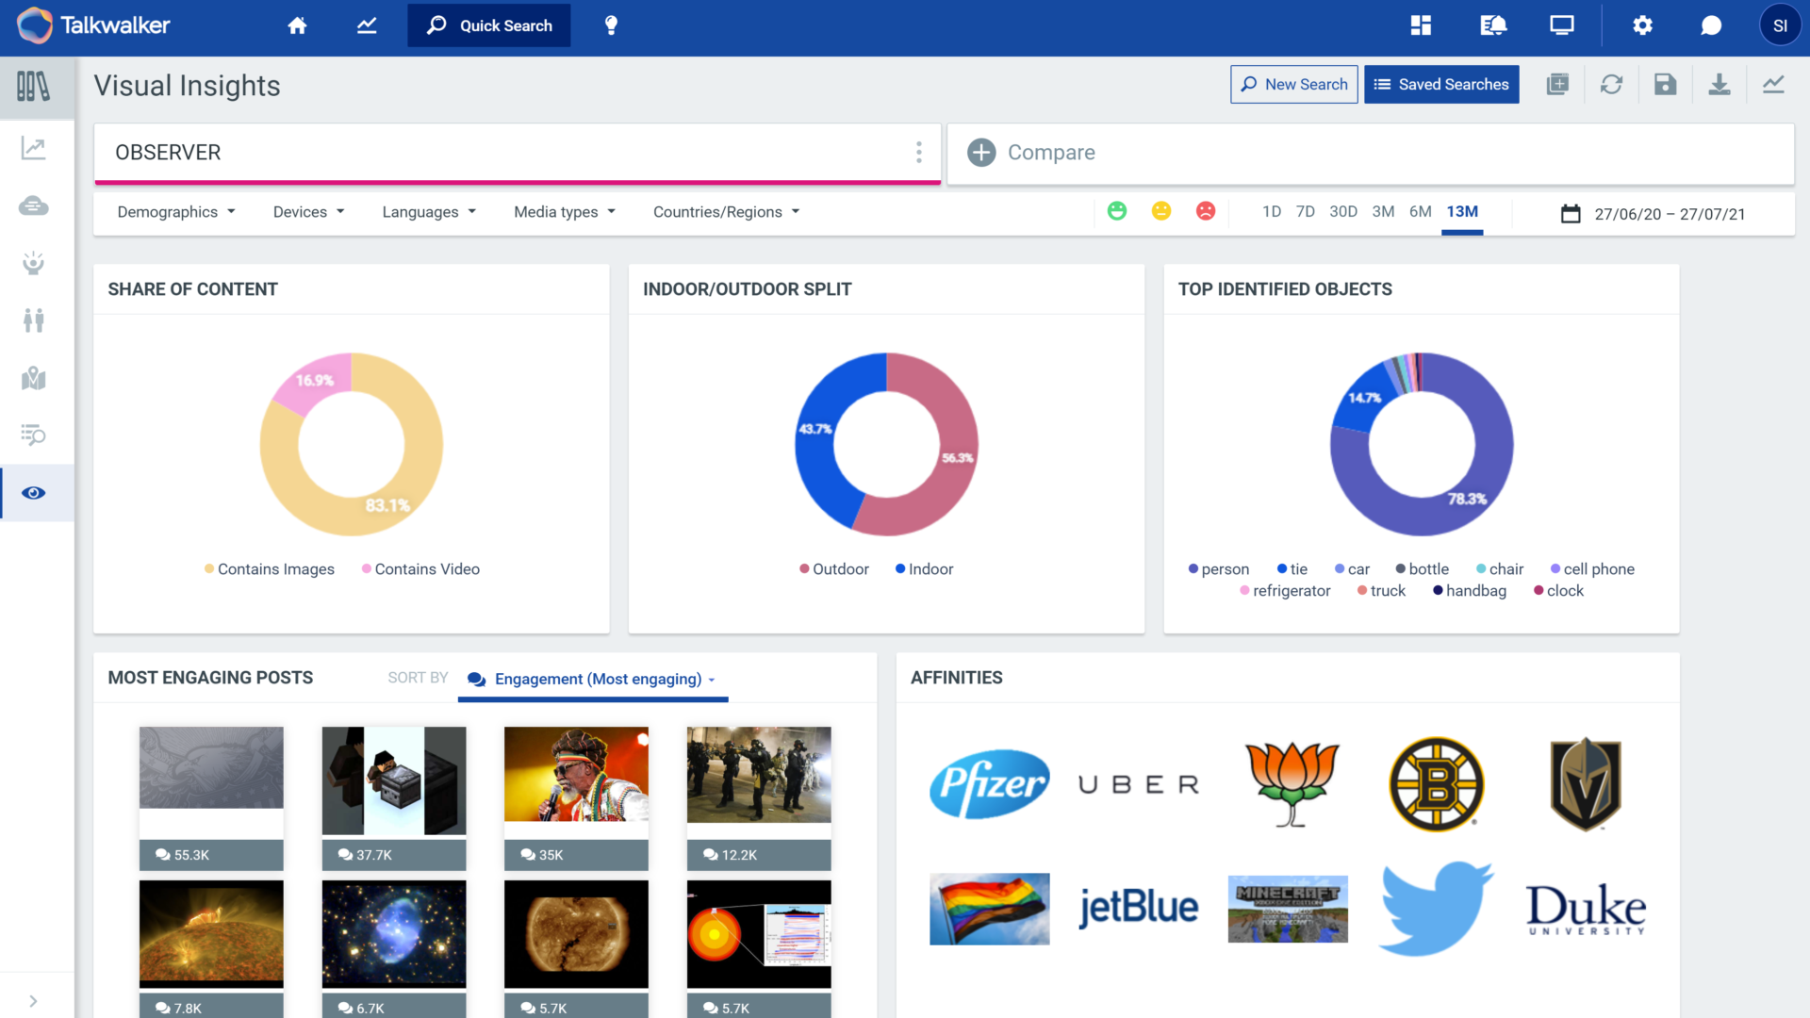
Task: Save the search with the floppy disk icon
Action: (x=1665, y=85)
